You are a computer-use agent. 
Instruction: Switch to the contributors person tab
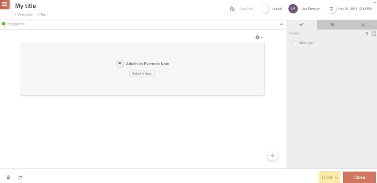pyautogui.click(x=363, y=24)
